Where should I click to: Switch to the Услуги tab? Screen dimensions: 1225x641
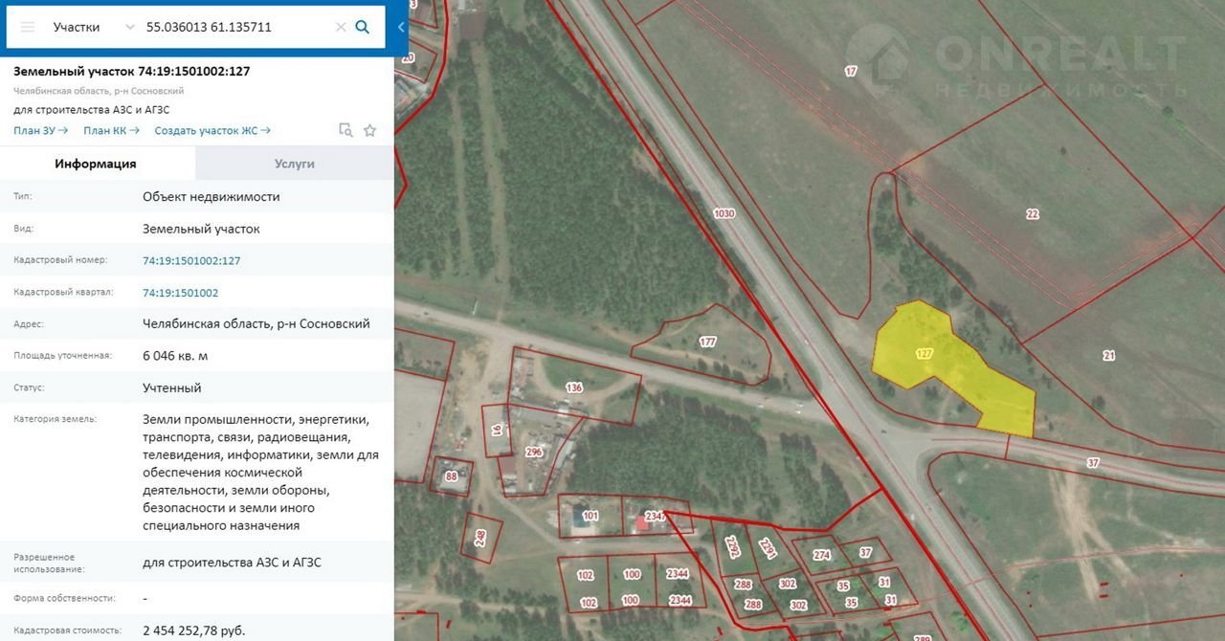tap(294, 164)
